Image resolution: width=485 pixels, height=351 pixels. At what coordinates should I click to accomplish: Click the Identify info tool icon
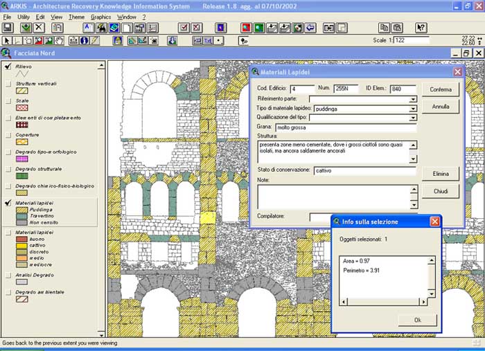(84, 41)
